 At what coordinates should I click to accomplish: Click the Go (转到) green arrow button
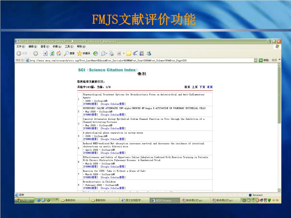[x=264, y=60]
